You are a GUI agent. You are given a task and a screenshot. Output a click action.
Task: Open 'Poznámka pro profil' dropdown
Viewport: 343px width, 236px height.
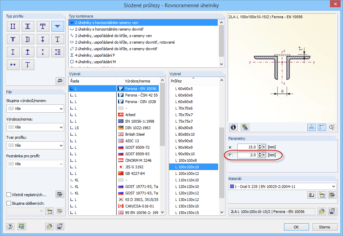point(35,164)
